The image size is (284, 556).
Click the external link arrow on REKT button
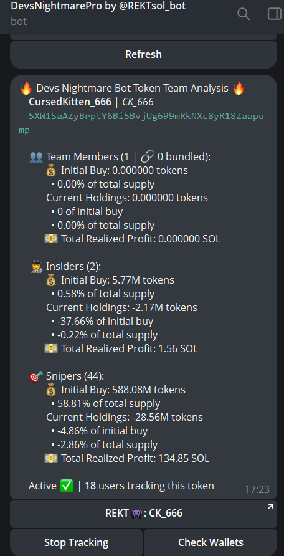click(270, 507)
